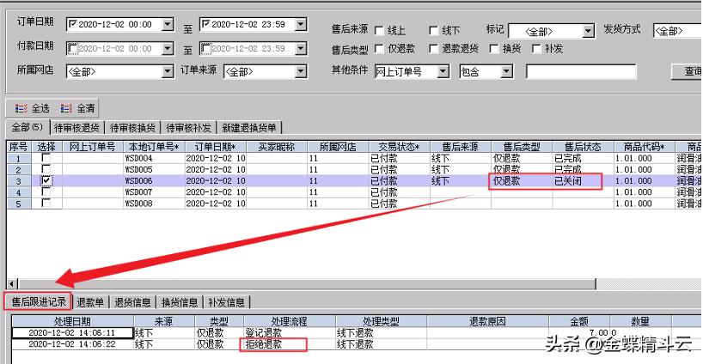This screenshot has height=364, width=703.
Task: Switch to the 待审核换货 tab
Action: (x=132, y=128)
